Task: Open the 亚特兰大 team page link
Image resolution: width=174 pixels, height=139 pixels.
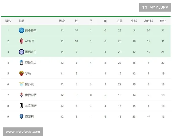Action: 31,63
